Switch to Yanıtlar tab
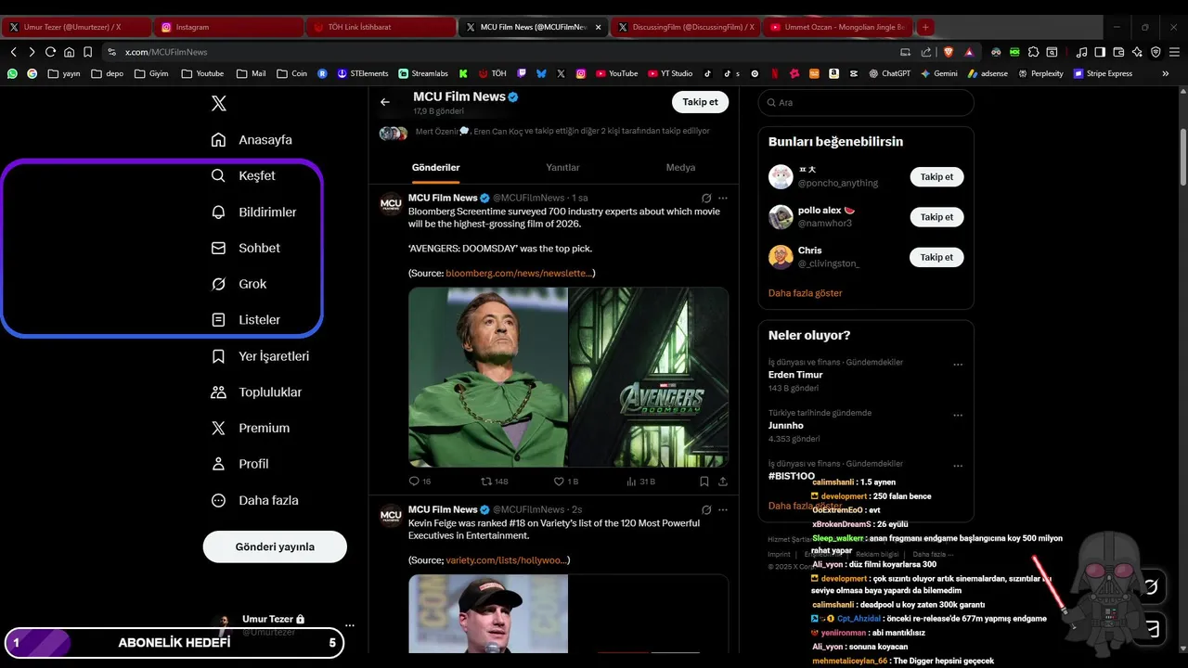This screenshot has width=1188, height=668. coord(562,167)
